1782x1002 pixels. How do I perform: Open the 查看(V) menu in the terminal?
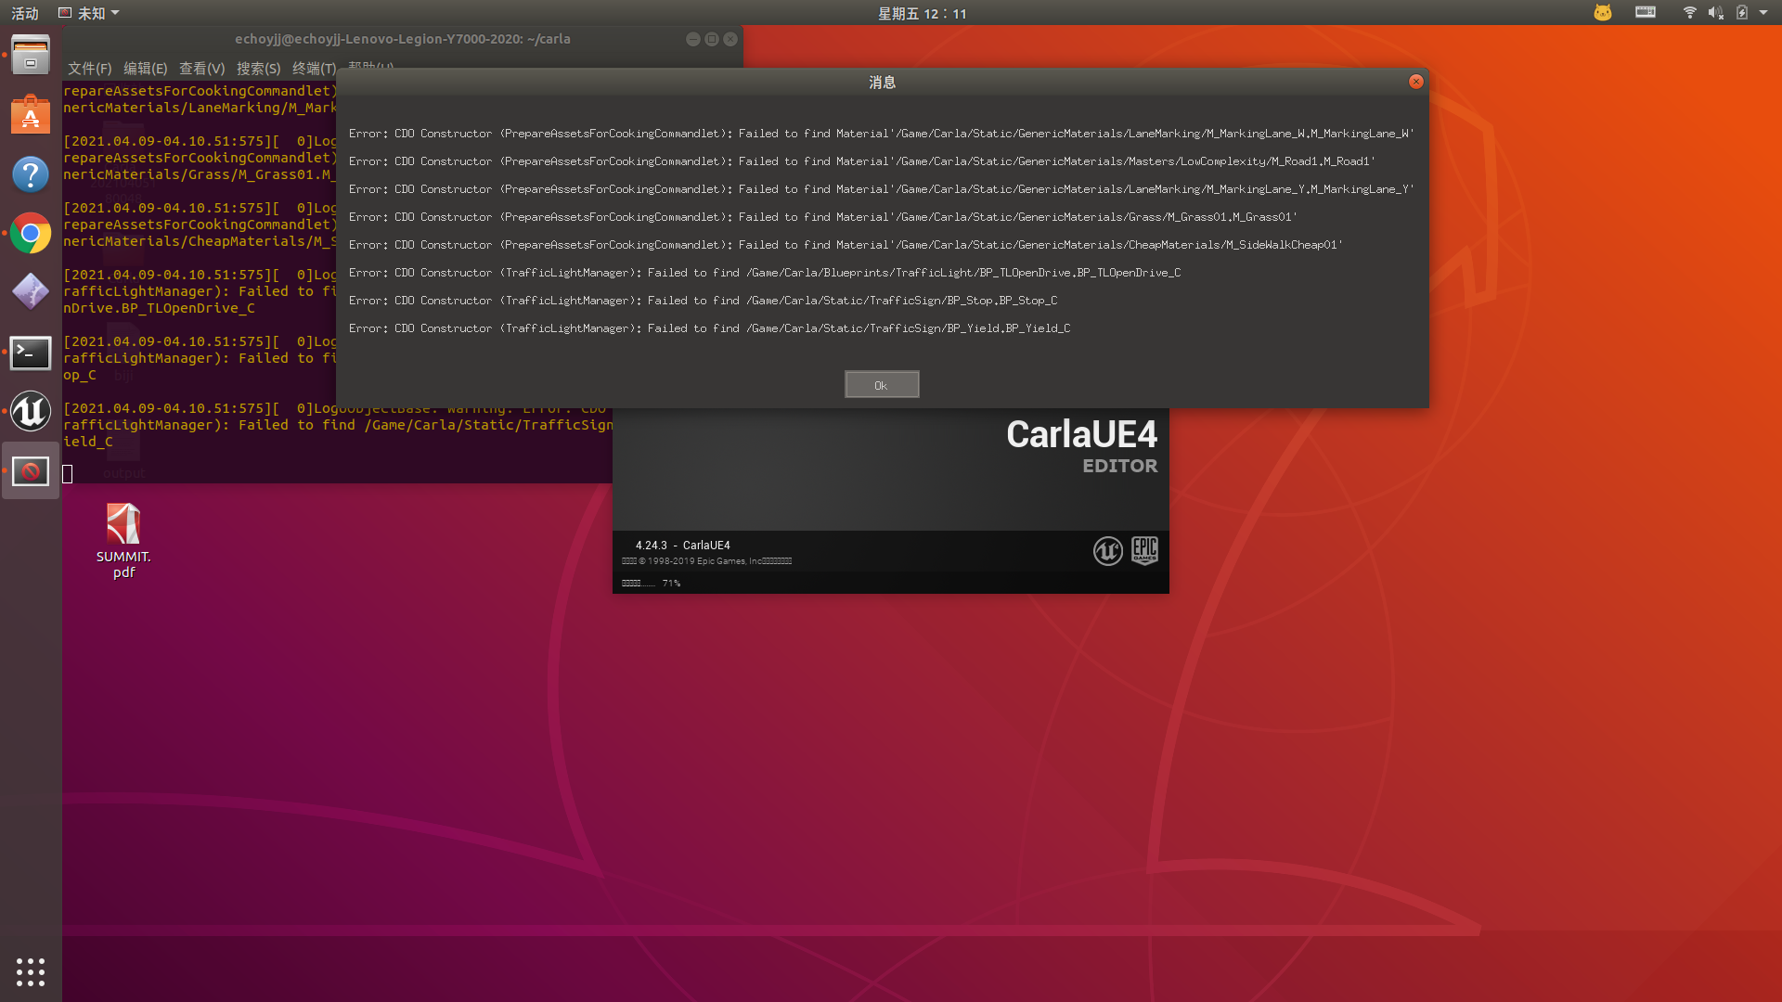203,68
